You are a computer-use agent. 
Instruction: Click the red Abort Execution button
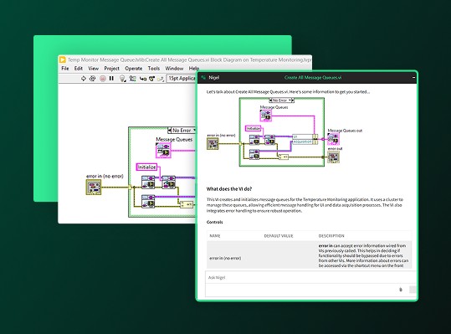point(103,79)
